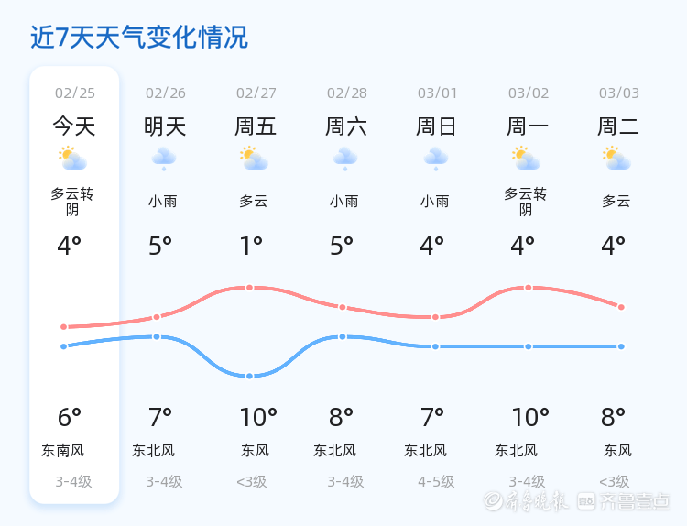Click today's partly cloudy weather icon
This screenshot has height=526, width=687.
point(73,159)
